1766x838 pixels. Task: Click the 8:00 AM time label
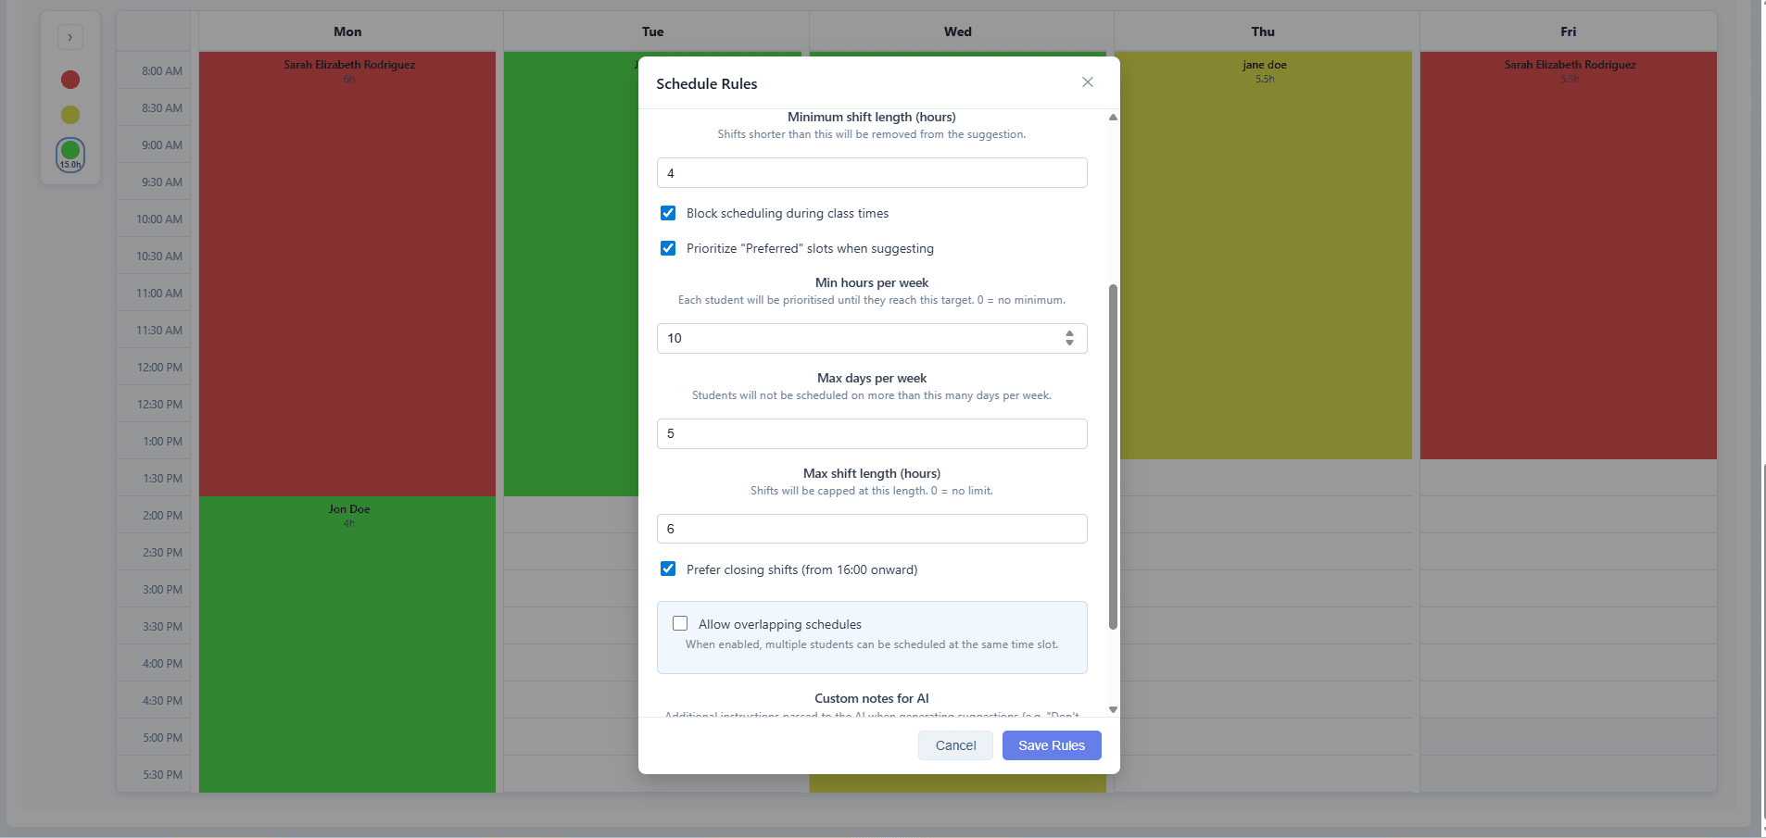point(162,71)
